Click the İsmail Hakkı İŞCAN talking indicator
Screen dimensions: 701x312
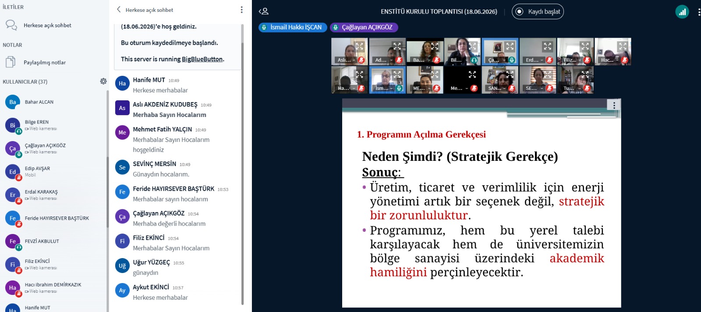coord(292,27)
